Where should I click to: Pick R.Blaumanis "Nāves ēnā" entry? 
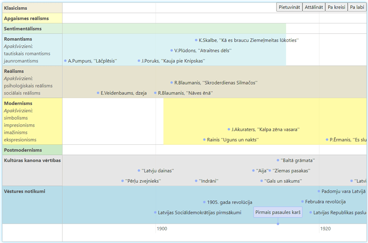(185, 93)
